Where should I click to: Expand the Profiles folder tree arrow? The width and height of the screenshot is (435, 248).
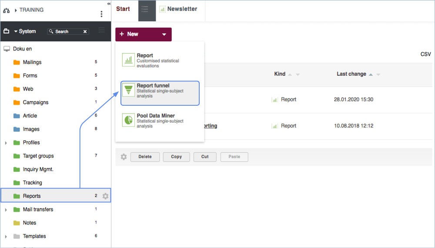(6, 143)
